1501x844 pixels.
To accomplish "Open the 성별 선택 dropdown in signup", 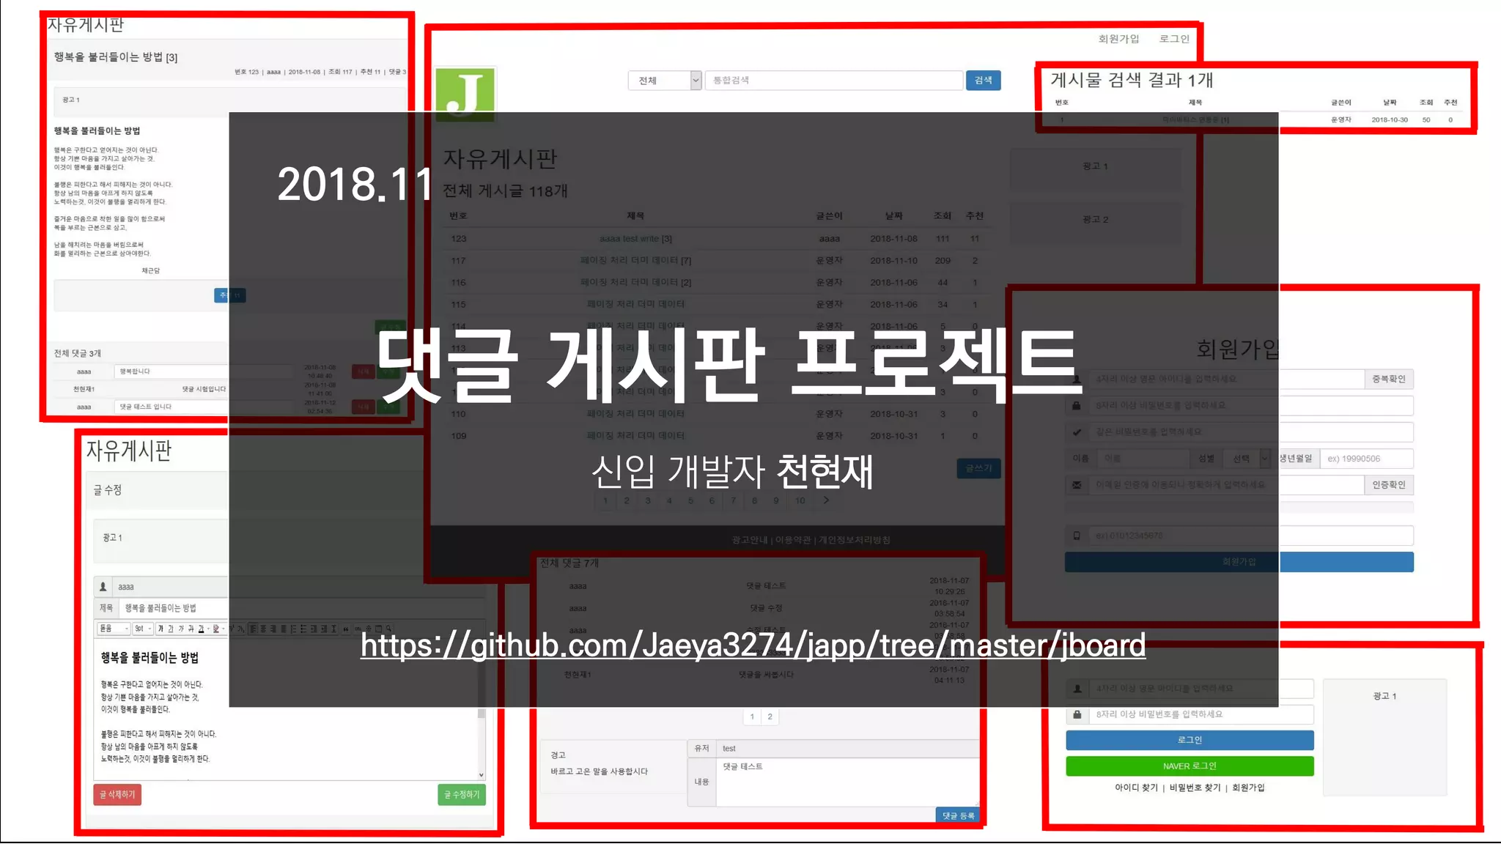I will click(1249, 459).
